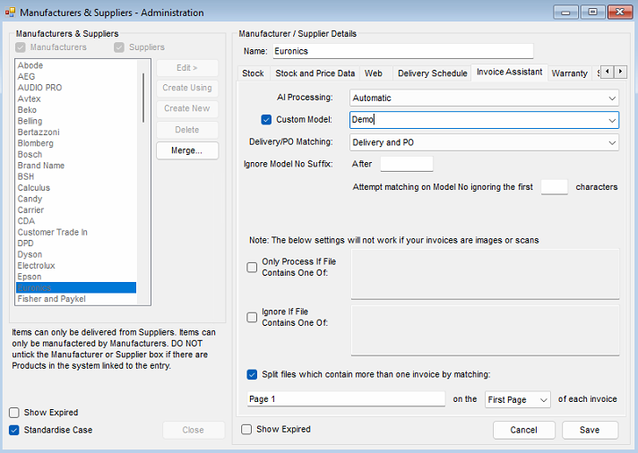Open the First Page dropdown
638x453 pixels.
pos(518,399)
